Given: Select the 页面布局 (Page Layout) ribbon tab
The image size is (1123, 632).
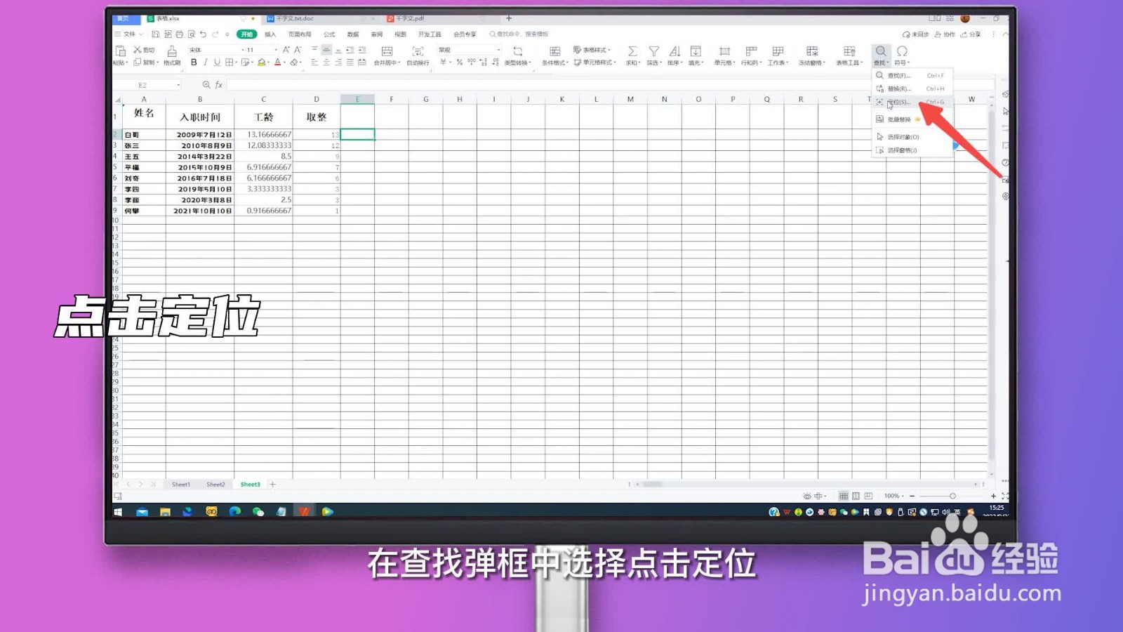Looking at the screenshot, I should [300, 34].
